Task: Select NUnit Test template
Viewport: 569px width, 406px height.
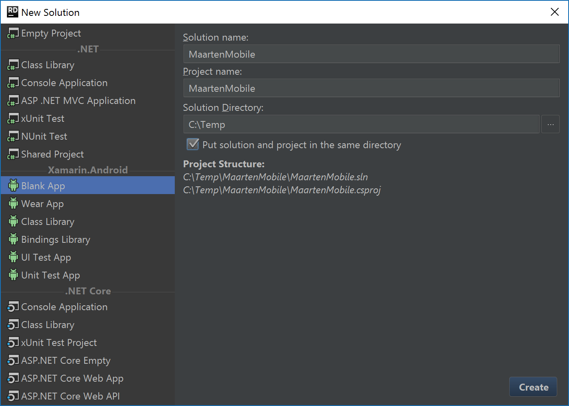Action: click(88, 136)
